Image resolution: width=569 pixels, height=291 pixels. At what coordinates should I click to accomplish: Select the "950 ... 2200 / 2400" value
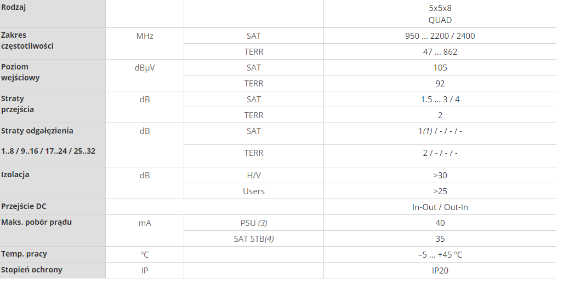tap(440, 36)
